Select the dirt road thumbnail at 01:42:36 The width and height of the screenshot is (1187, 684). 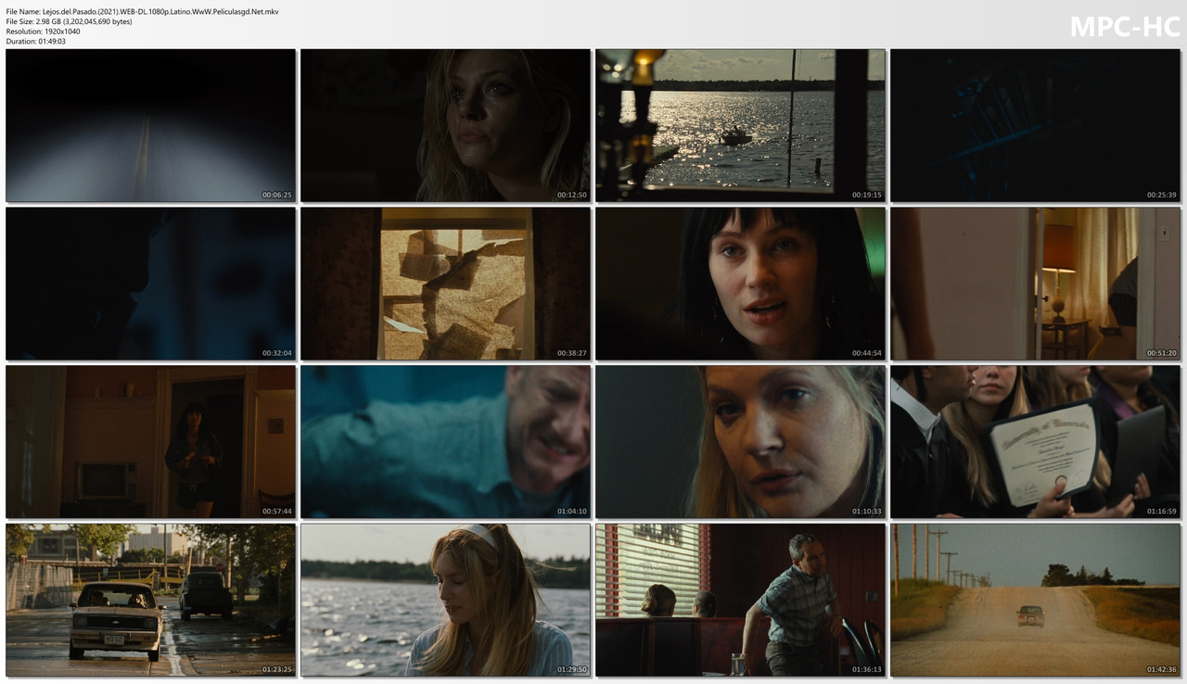point(1035,601)
